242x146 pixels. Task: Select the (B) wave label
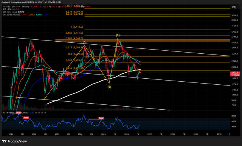pyautogui.click(x=109, y=87)
